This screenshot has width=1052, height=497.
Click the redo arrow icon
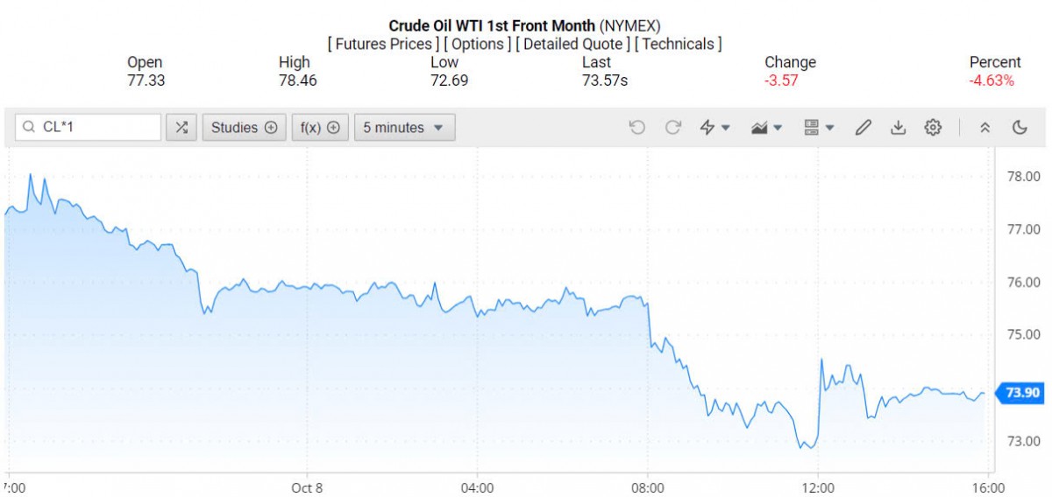click(673, 128)
